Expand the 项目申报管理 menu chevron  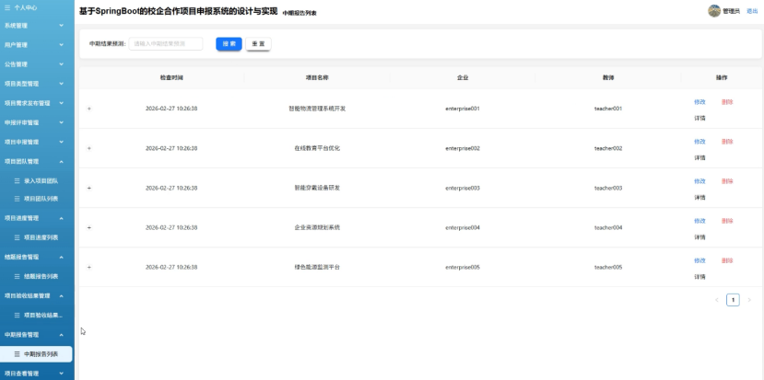62,142
